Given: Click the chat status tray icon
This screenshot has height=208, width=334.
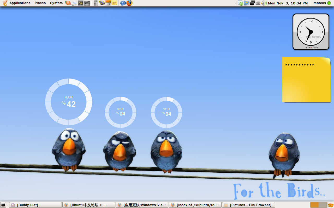Looking at the screenshot, I should coord(241,3).
